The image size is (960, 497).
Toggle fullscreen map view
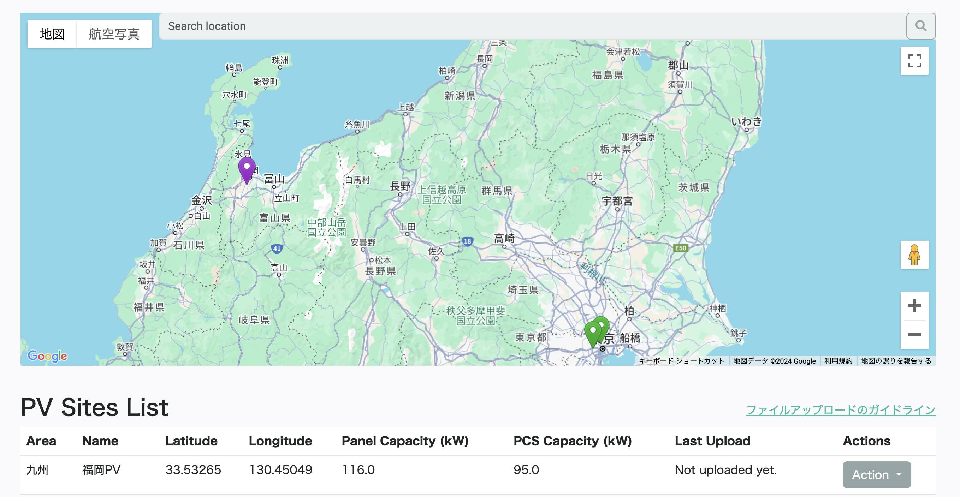pyautogui.click(x=914, y=61)
